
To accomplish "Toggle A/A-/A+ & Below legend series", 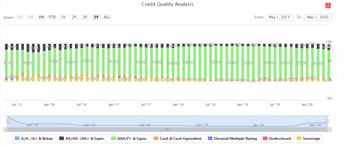I will point(34,138).
